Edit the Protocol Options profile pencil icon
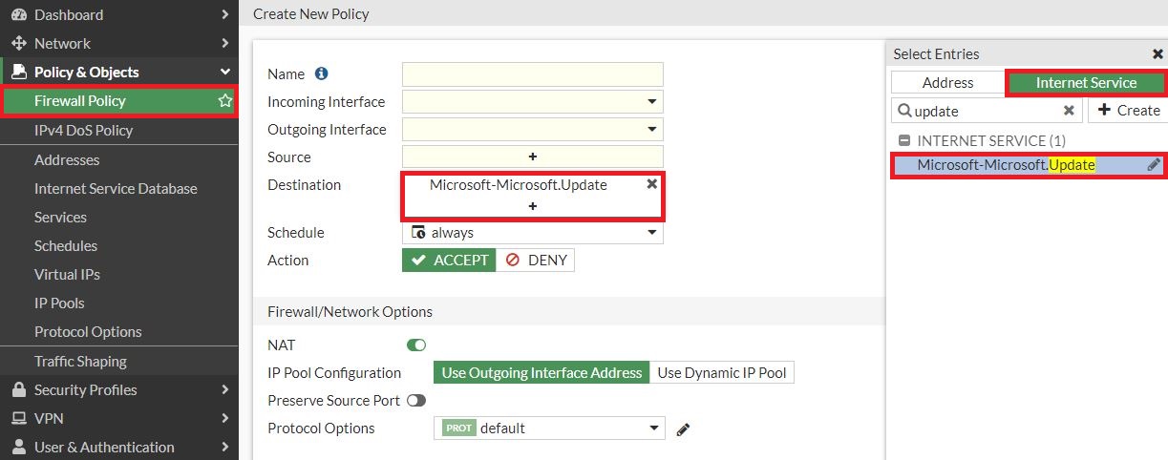 [683, 429]
